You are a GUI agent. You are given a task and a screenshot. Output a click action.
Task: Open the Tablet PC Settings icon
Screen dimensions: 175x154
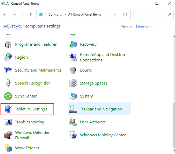8,109
